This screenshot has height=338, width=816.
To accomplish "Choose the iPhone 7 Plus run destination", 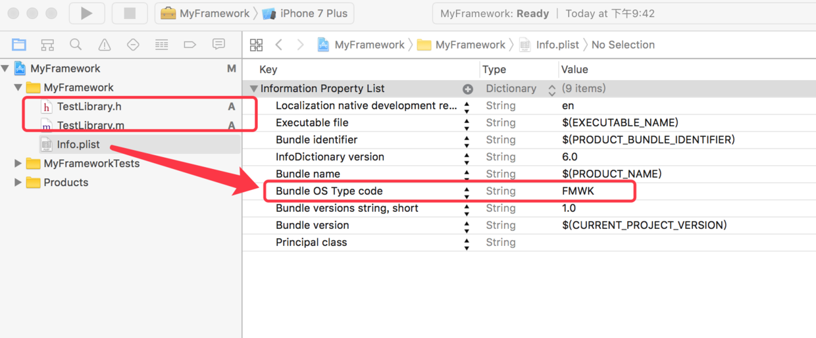I will (306, 13).
